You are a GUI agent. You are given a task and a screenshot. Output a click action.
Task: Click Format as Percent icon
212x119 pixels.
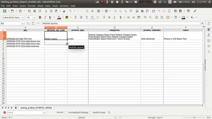pos(129,18)
